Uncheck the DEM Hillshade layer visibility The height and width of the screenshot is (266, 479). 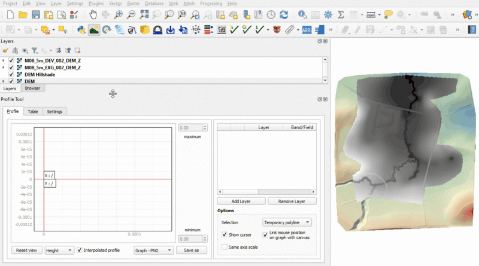(11, 75)
